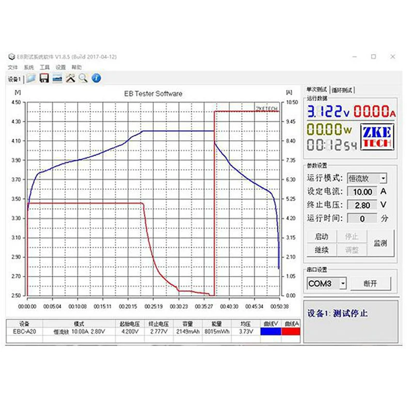This screenshot has width=413, height=413.
Task: Click the magnifier zoom icon
Action: [x=83, y=78]
